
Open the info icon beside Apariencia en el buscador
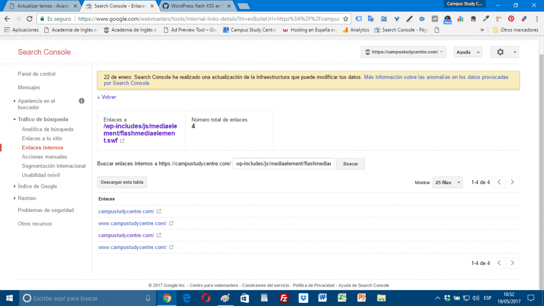click(82, 101)
